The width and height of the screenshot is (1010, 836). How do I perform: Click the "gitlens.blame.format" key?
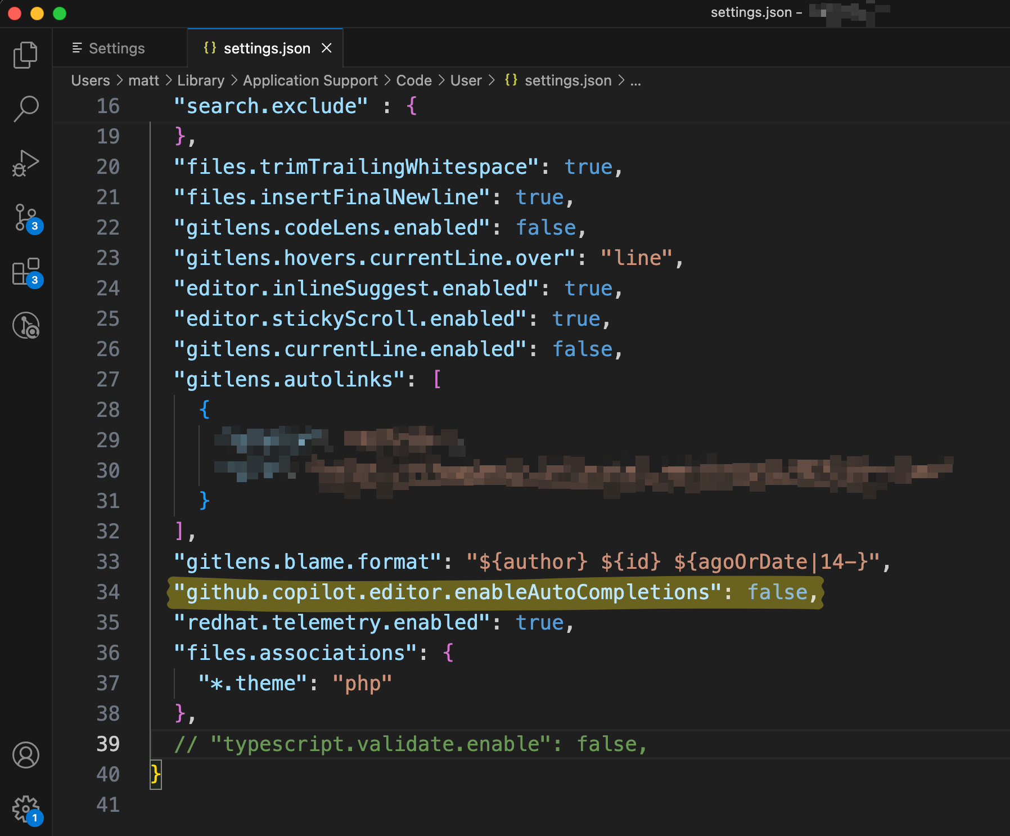point(308,562)
